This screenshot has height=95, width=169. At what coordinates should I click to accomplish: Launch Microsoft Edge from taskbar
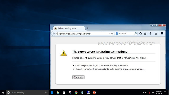point(52,93)
